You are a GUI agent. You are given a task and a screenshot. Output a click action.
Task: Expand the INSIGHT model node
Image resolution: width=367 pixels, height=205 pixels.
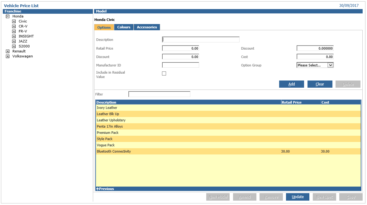(14, 36)
